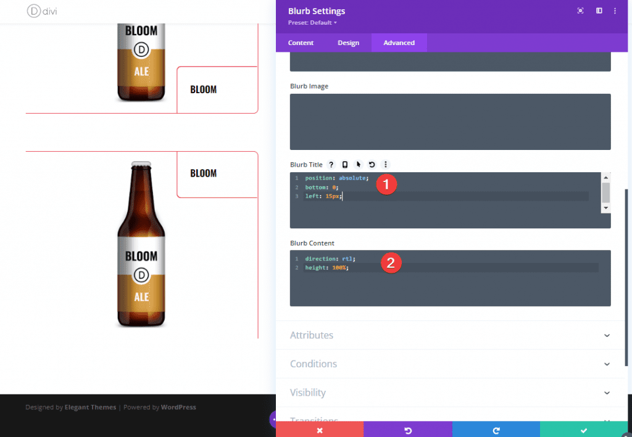Open the Blurb Settings more options menu
The width and height of the screenshot is (632, 437).
[x=615, y=11]
